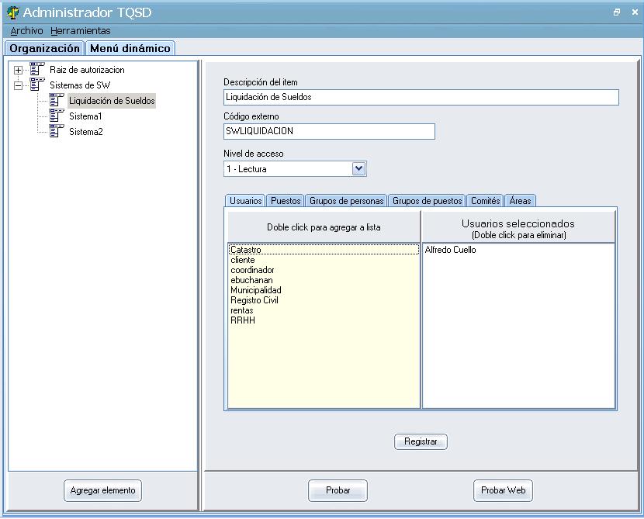Screen dimensions: 644x519
Task: Click the Sistema2 tree node icon
Action: [56, 132]
